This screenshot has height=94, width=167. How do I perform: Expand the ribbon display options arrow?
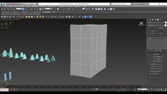[x=56, y=12]
